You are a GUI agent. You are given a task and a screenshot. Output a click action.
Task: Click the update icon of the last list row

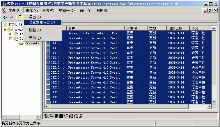pos(48,102)
